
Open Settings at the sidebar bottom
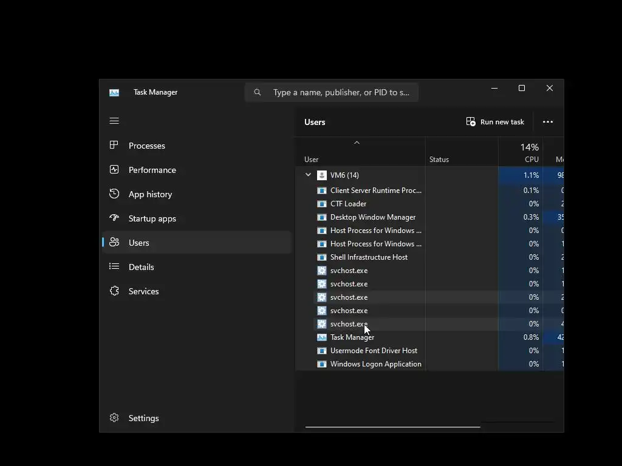pyautogui.click(x=197, y=418)
